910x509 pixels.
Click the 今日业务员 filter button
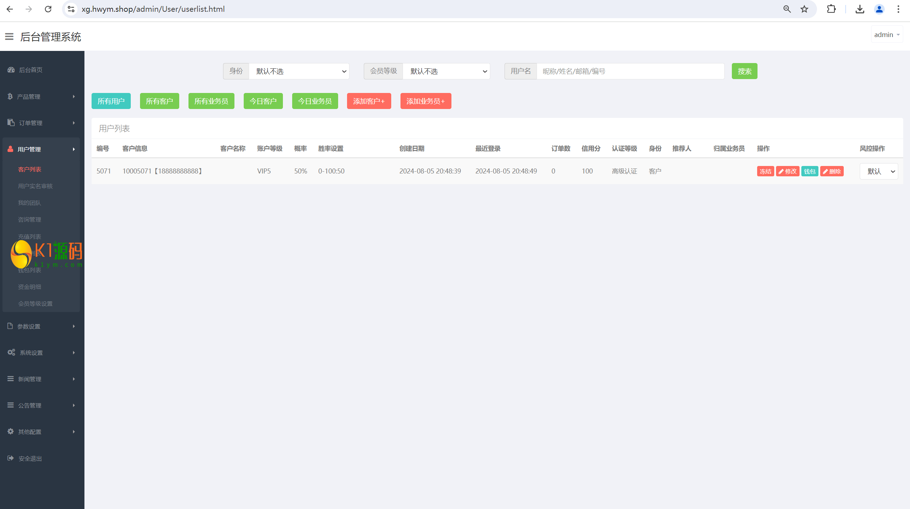coord(315,101)
